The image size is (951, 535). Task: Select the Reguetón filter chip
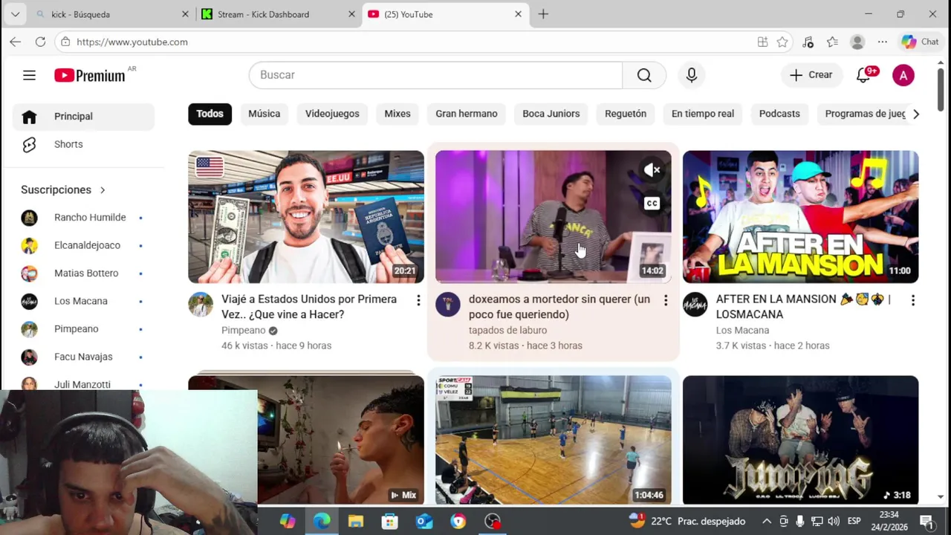click(x=626, y=114)
